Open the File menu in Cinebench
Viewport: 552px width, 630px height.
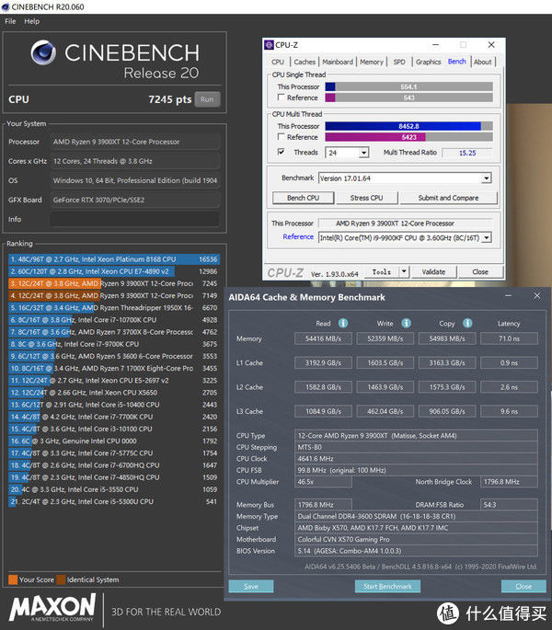10,21
